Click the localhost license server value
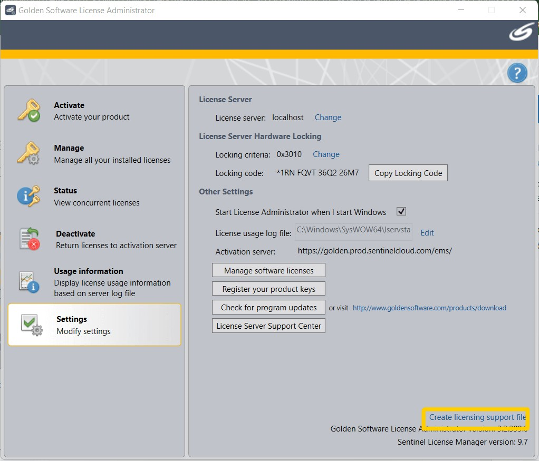 288,117
